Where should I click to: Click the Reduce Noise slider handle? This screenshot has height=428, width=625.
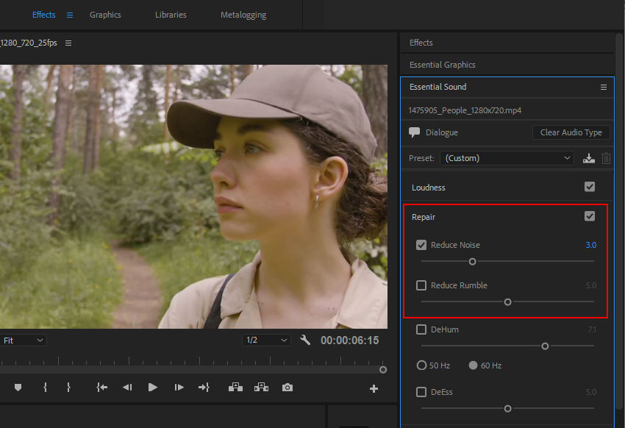point(472,262)
